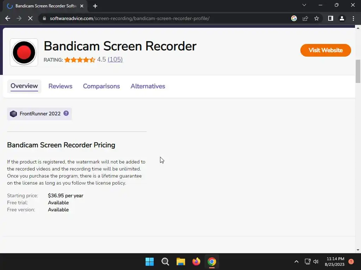Go back to the previous page
361x270 pixels.
(8, 18)
